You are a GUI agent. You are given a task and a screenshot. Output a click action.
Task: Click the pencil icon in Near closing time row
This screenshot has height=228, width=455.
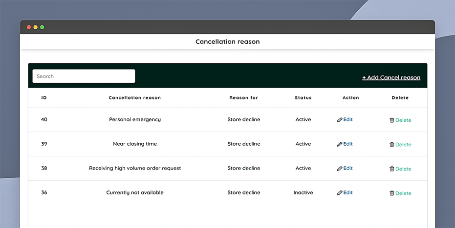(x=340, y=144)
